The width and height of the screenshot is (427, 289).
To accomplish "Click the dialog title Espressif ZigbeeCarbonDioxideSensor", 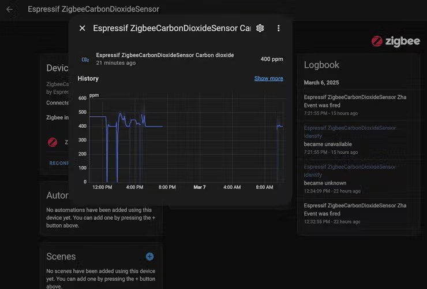I will 171,28.
